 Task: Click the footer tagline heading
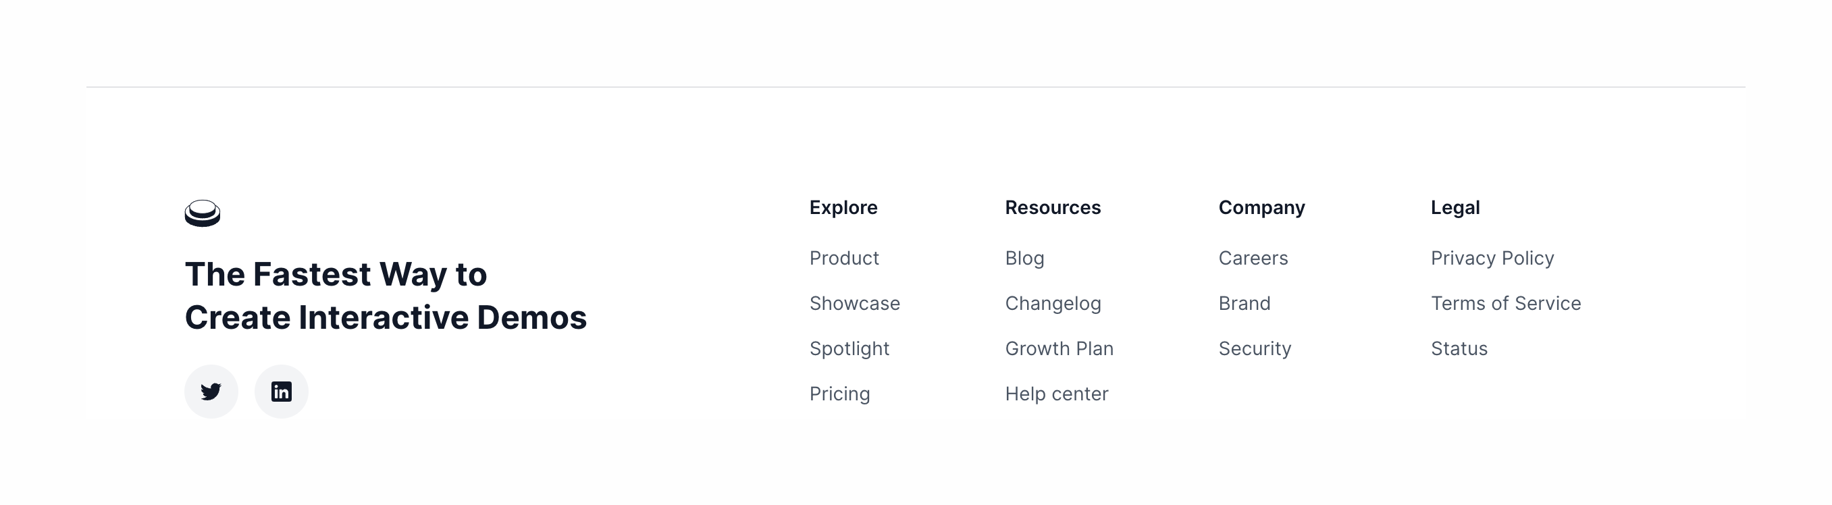pos(386,296)
